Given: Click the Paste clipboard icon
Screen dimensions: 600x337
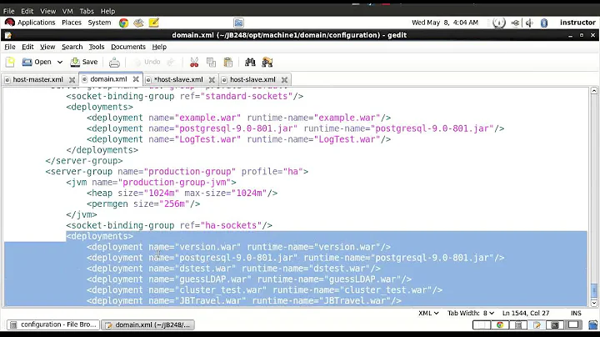Looking at the screenshot, I should tap(228, 62).
